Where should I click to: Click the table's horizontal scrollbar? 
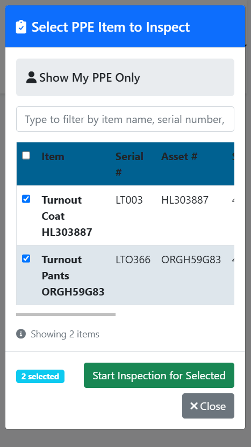pyautogui.click(x=66, y=314)
